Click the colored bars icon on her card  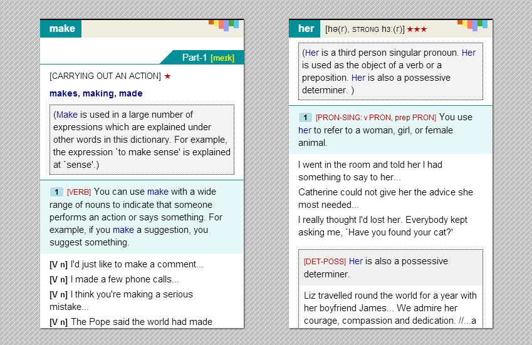(x=472, y=25)
